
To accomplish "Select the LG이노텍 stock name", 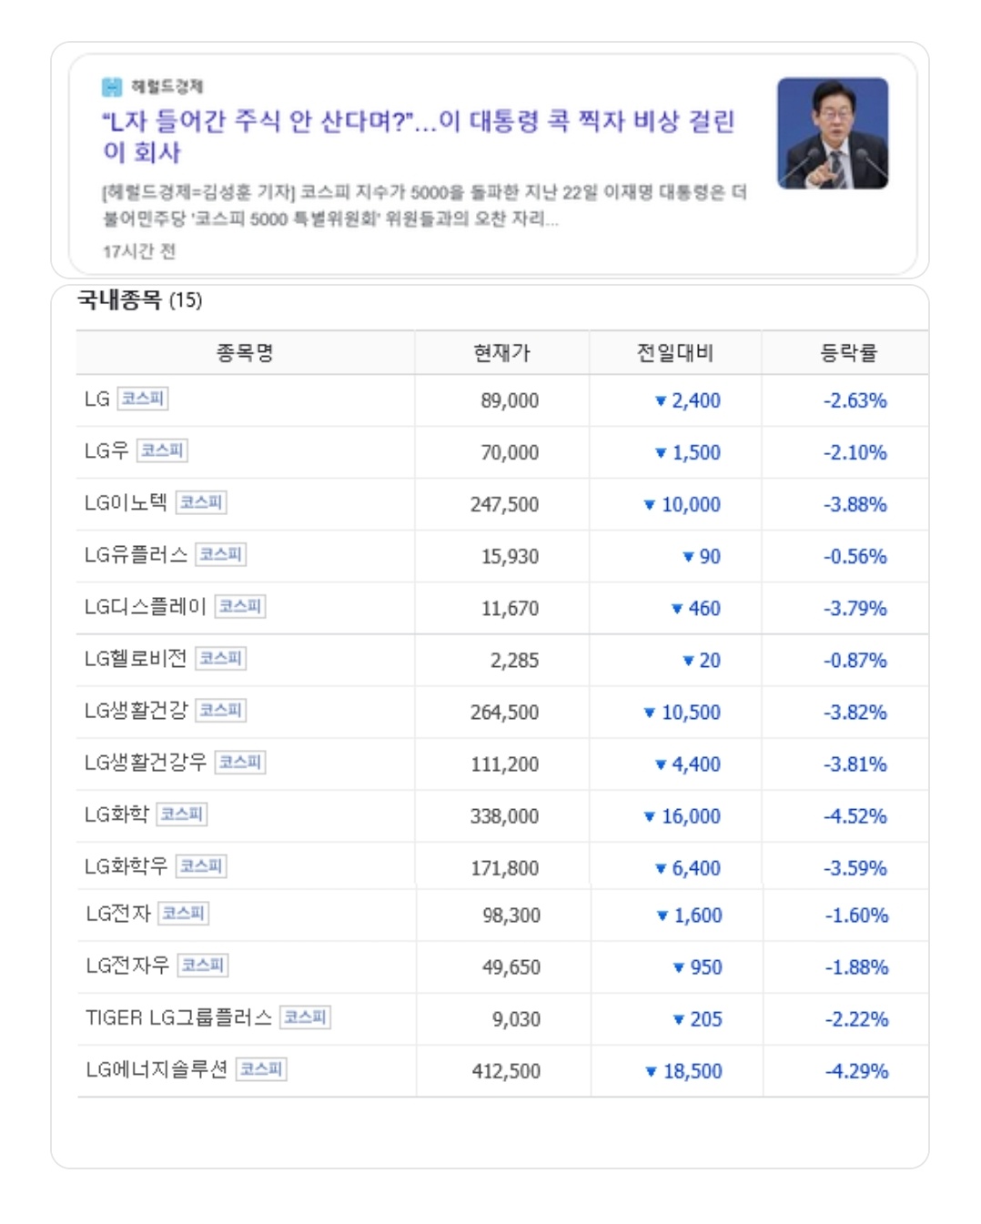I will click(x=126, y=503).
